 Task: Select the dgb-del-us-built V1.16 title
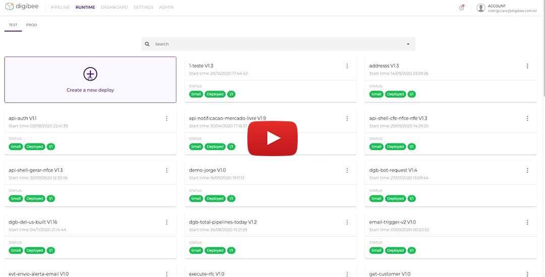(33, 222)
